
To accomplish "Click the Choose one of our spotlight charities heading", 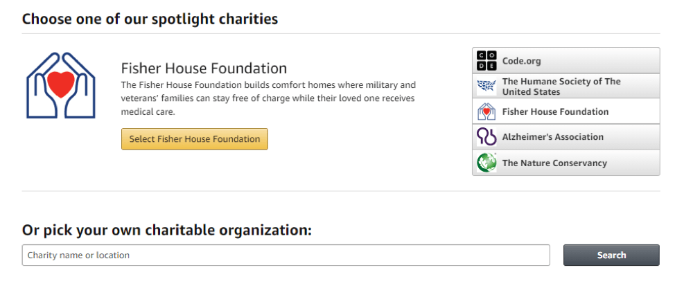I will [150, 19].
